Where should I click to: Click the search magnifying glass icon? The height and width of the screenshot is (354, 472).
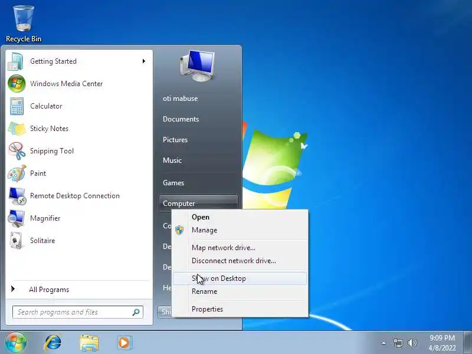point(136,312)
